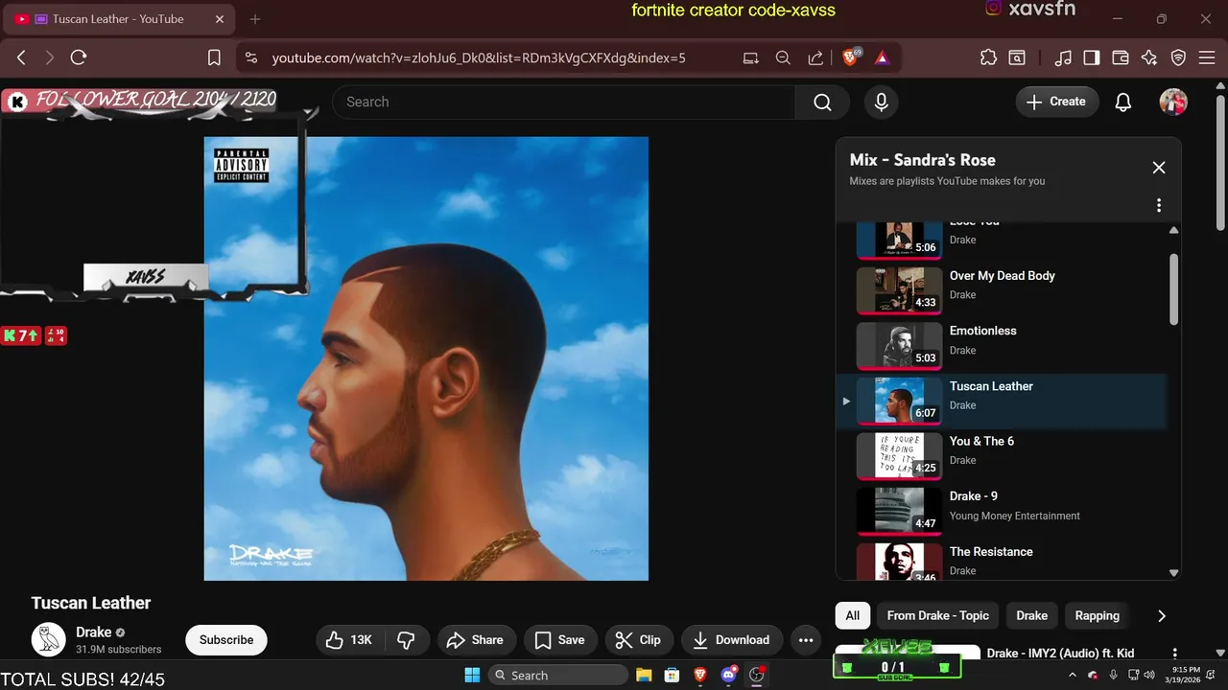1228x690 pixels.
Task: Play Emotionless in the mix list
Action: (1002, 344)
